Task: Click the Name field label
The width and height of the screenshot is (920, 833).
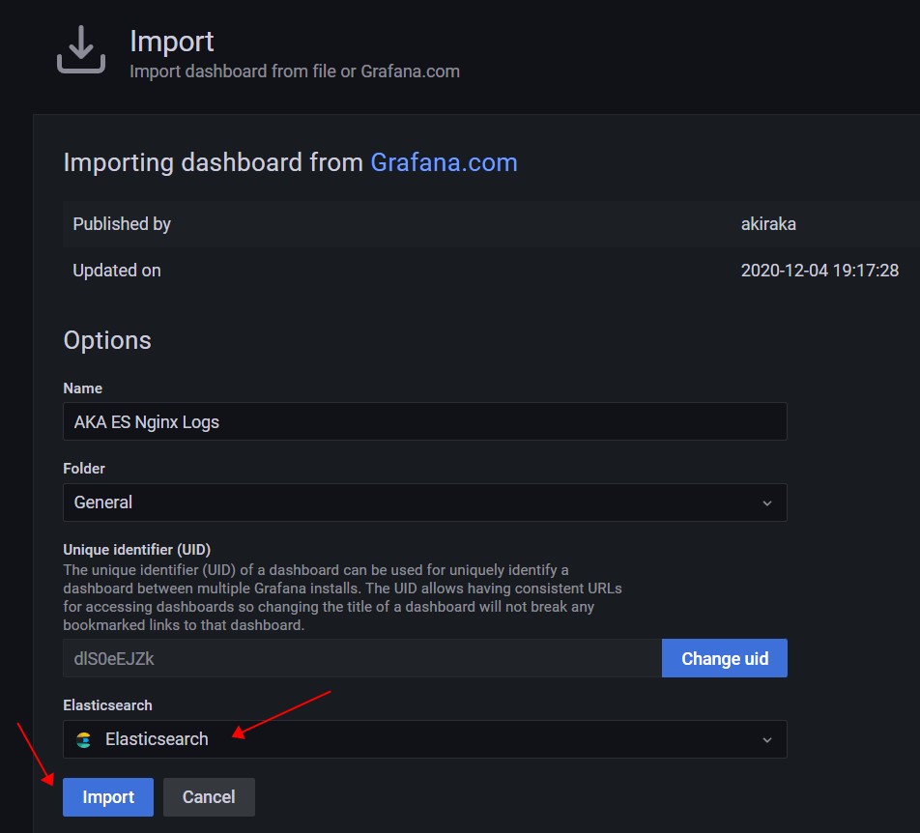Action: click(x=83, y=388)
